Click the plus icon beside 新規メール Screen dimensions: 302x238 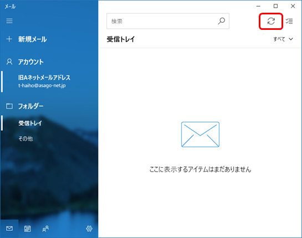[9, 39]
